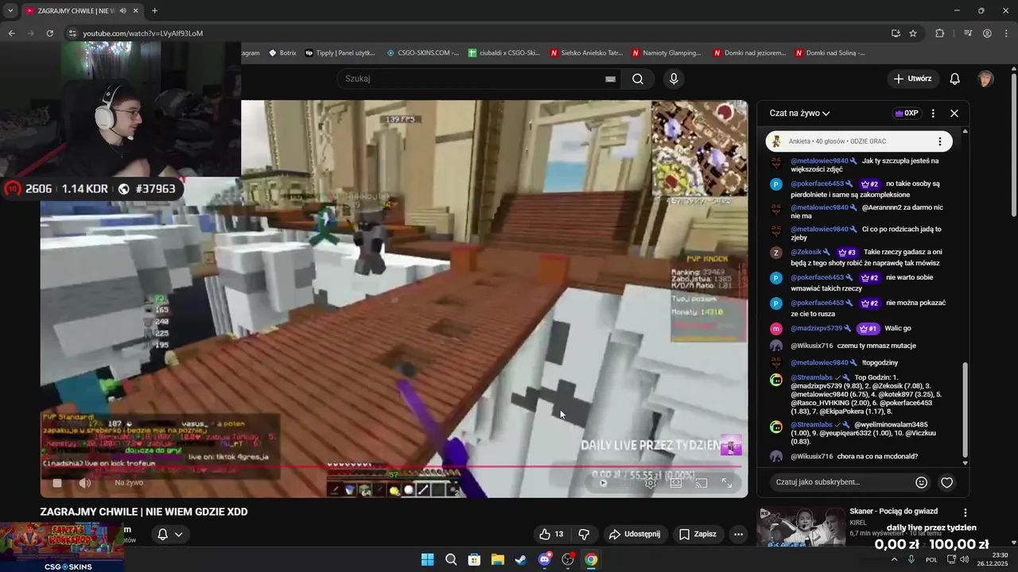
Task: Open CSGO-SKINS.COM bookmark
Action: [x=422, y=53]
